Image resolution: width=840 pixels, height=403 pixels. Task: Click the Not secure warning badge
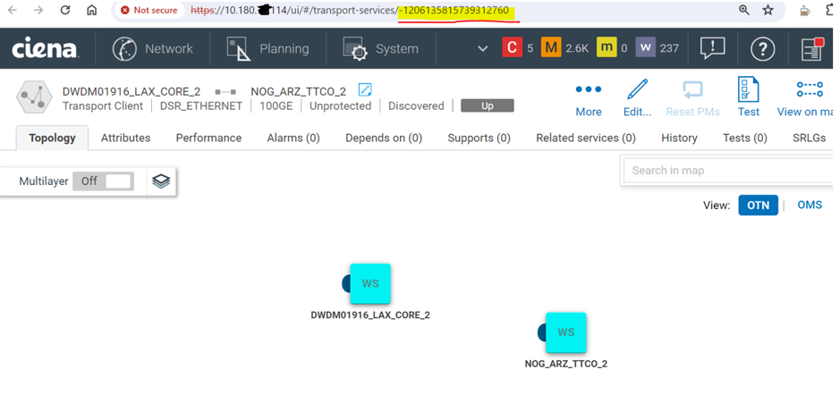148,10
